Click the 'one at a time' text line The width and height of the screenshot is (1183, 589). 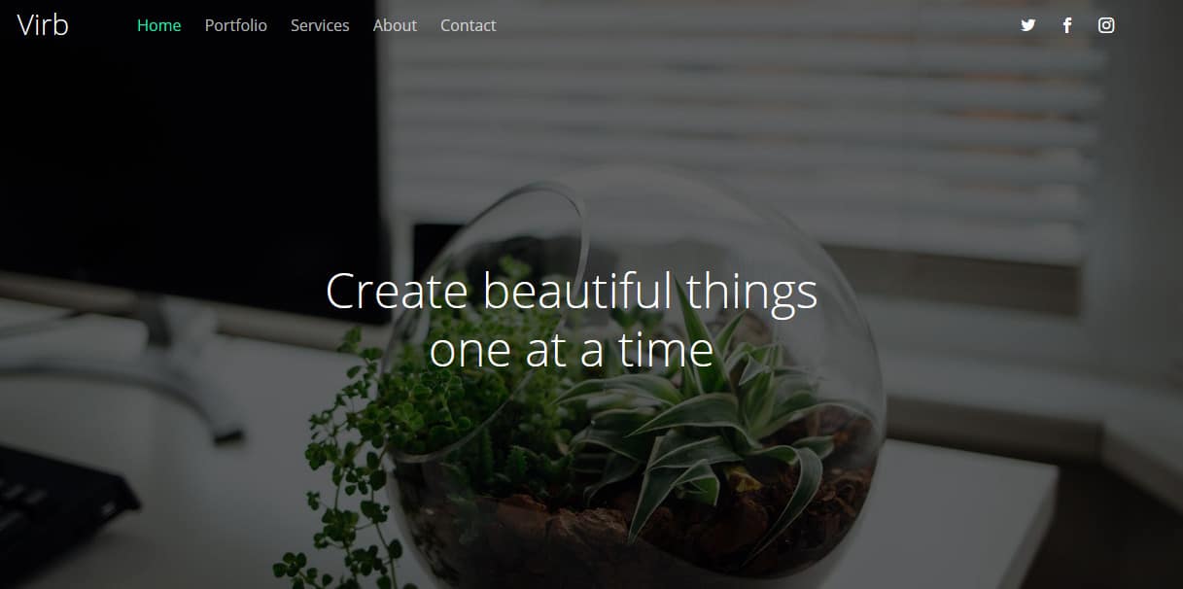click(x=572, y=350)
